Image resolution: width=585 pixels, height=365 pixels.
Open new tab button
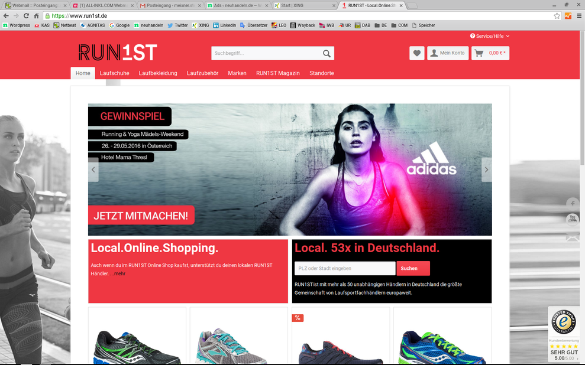tap(412, 5)
